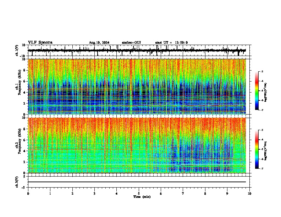
Task: Click the 'station=OUJ' label
Action: pos(131,43)
